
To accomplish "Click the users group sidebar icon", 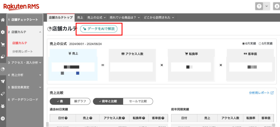I will (x=3, y=106).
